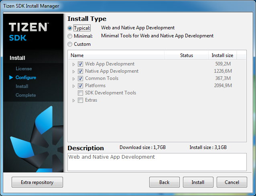Select the Minimal install type radio button

tap(70, 36)
